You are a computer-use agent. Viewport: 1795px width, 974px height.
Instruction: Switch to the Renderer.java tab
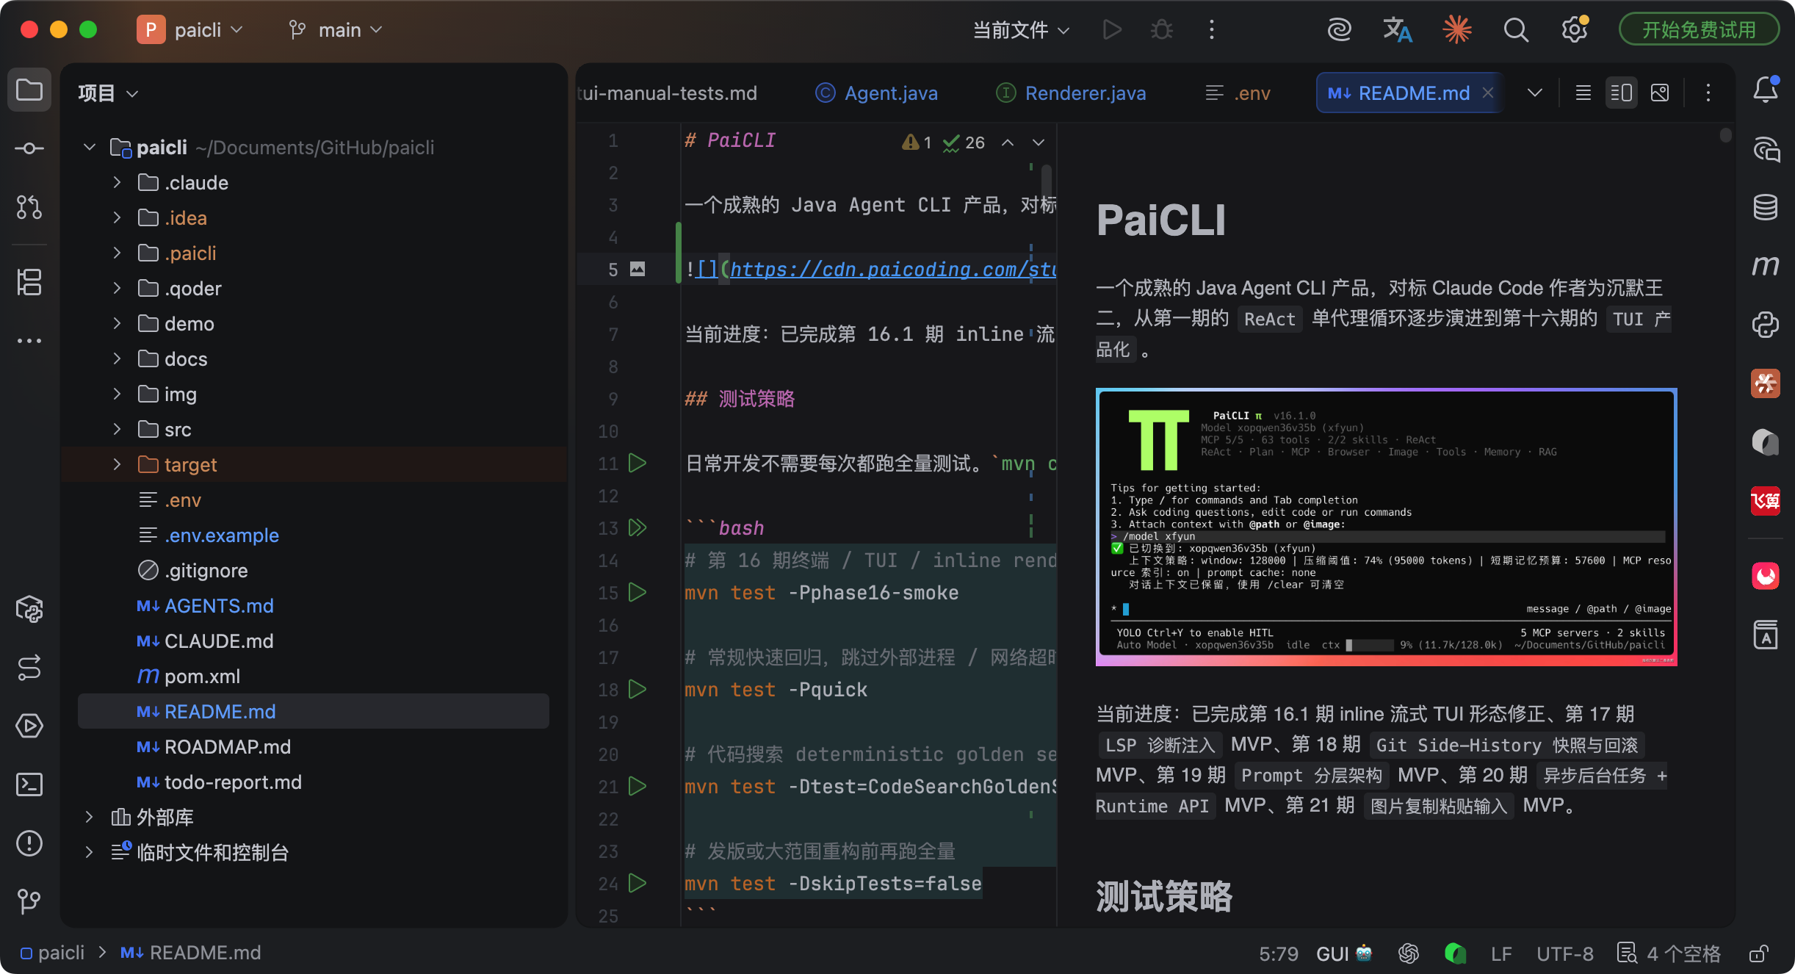(x=1071, y=93)
